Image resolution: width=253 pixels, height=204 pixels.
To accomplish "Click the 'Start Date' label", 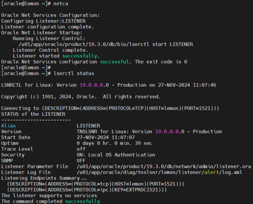I will coord(16,137).
